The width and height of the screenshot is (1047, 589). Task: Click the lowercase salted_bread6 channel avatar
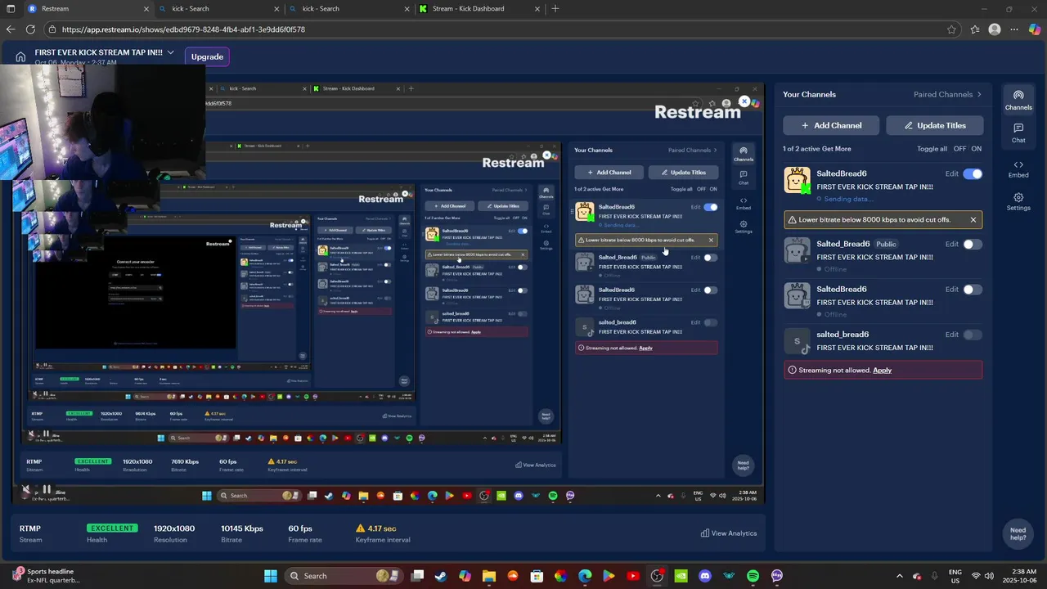(797, 341)
